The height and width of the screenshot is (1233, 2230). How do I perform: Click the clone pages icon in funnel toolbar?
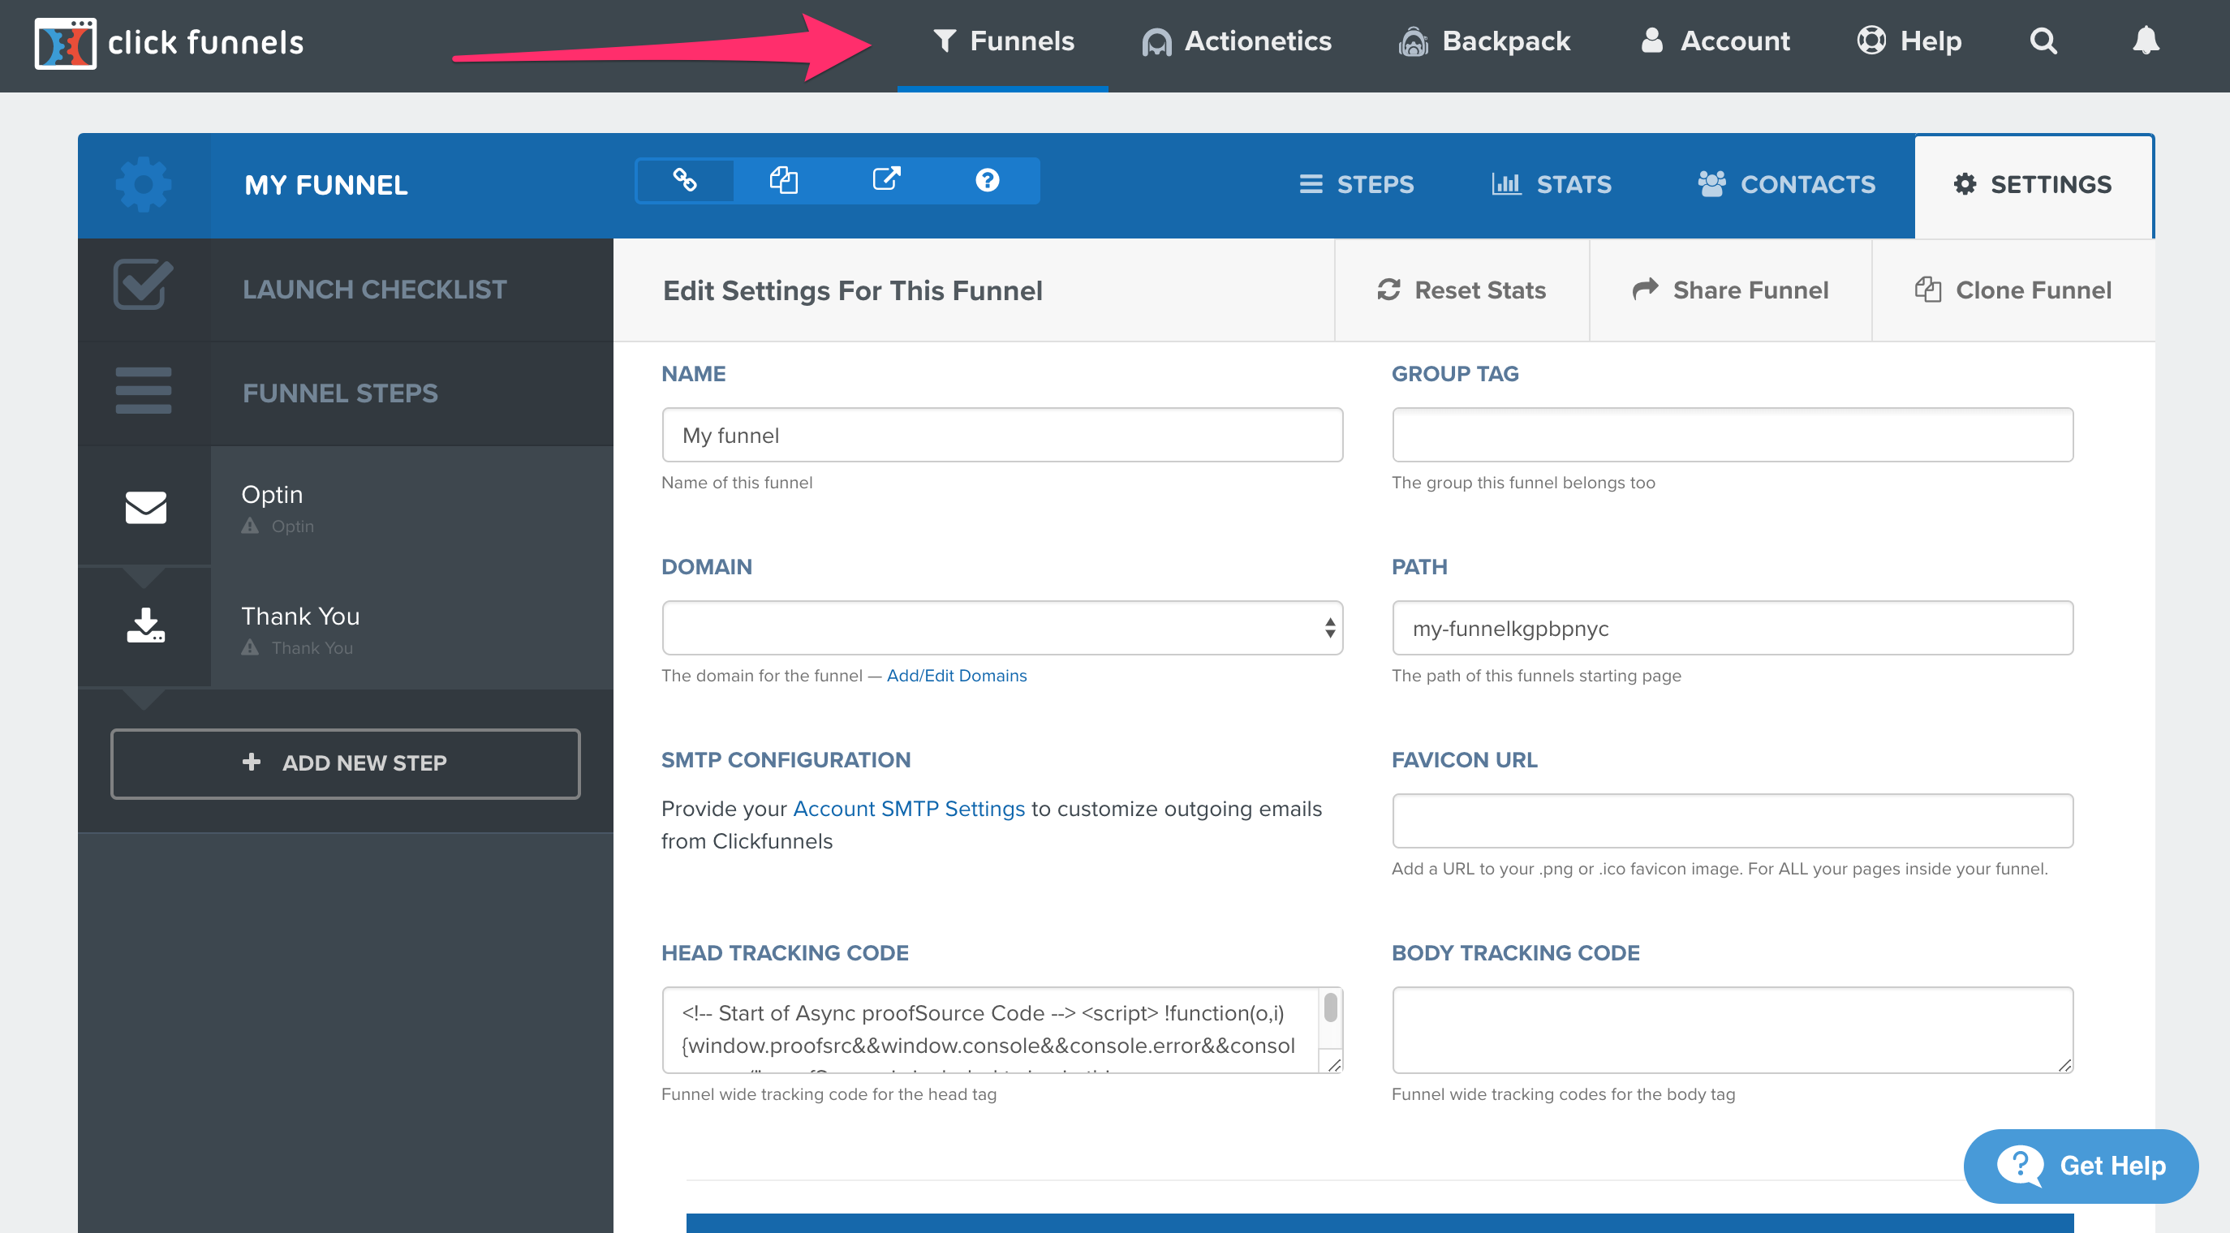click(784, 180)
